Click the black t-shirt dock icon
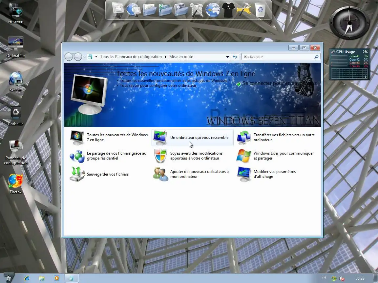The height and width of the screenshot is (283, 378). (228, 9)
